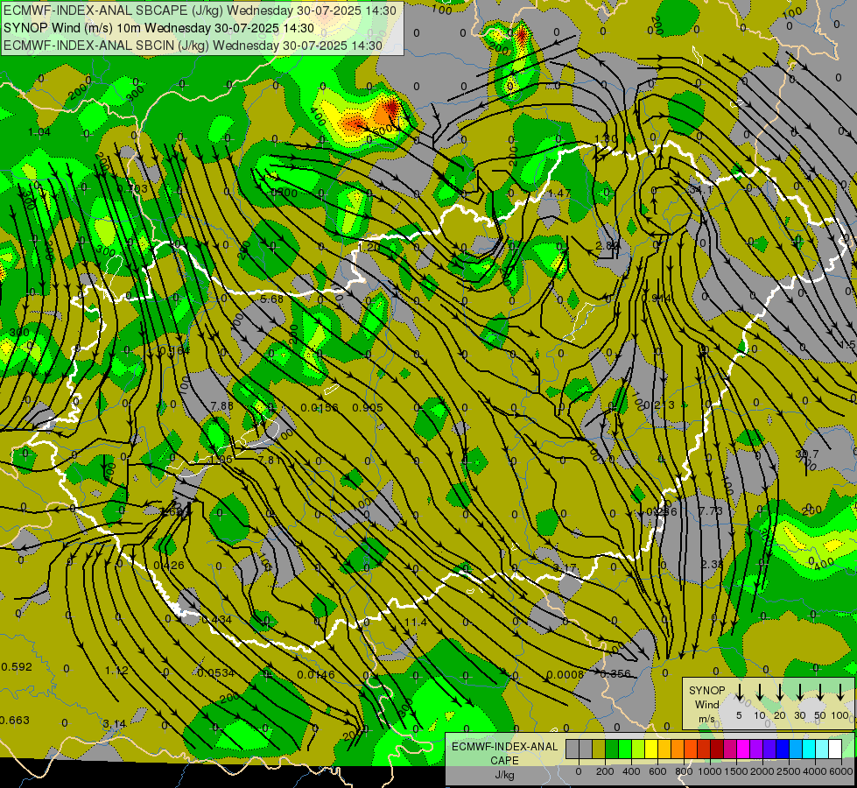
Task: Click the 10 m/s wind arrow in legend
Action: (x=759, y=693)
